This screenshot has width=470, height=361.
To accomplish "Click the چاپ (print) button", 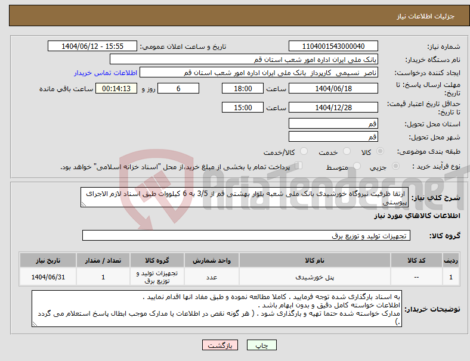I will pos(261,345).
